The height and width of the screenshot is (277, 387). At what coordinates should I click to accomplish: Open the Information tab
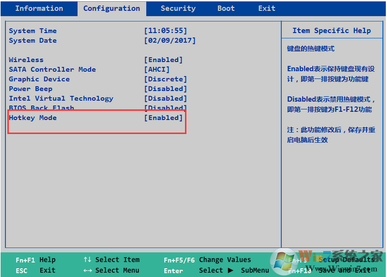39,8
